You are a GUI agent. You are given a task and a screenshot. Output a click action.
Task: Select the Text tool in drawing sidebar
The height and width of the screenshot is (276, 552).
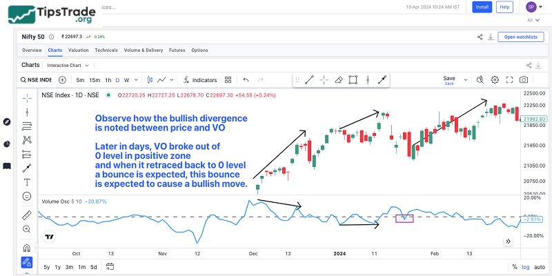click(27, 182)
